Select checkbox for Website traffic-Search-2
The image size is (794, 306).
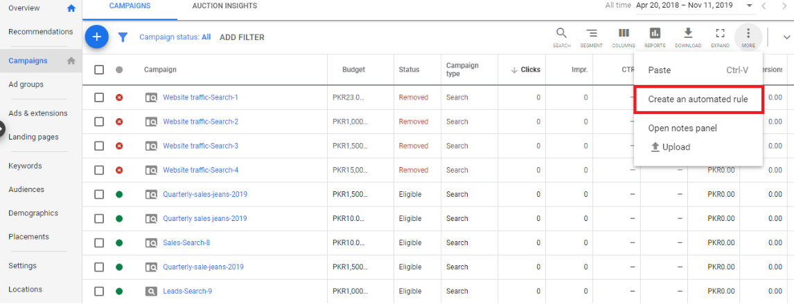[x=99, y=122]
